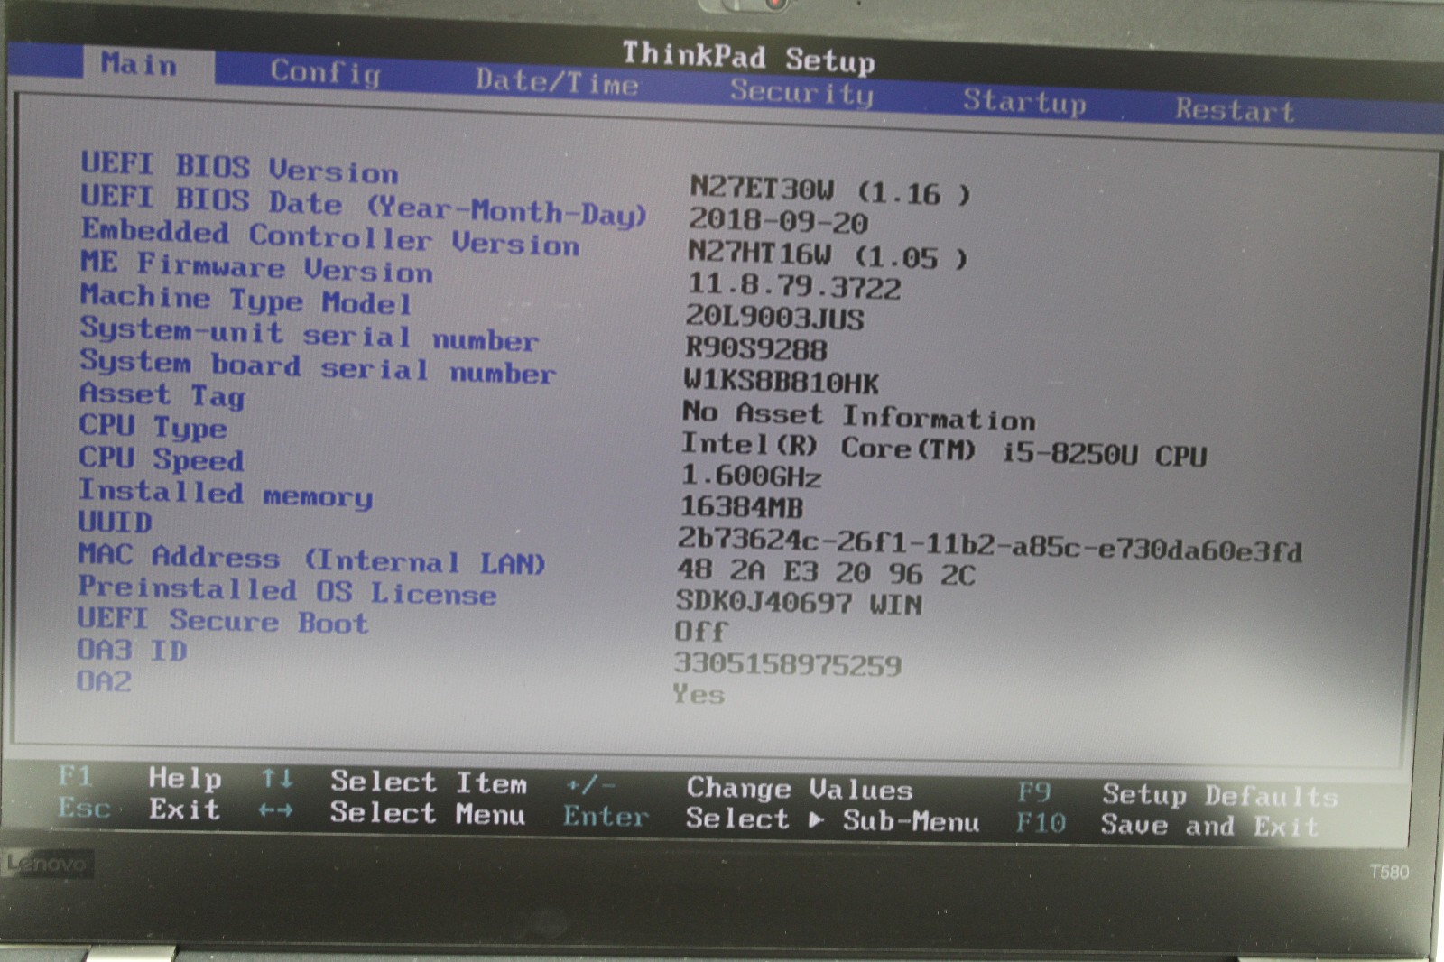Click the Esc Exit hint

coord(139,808)
